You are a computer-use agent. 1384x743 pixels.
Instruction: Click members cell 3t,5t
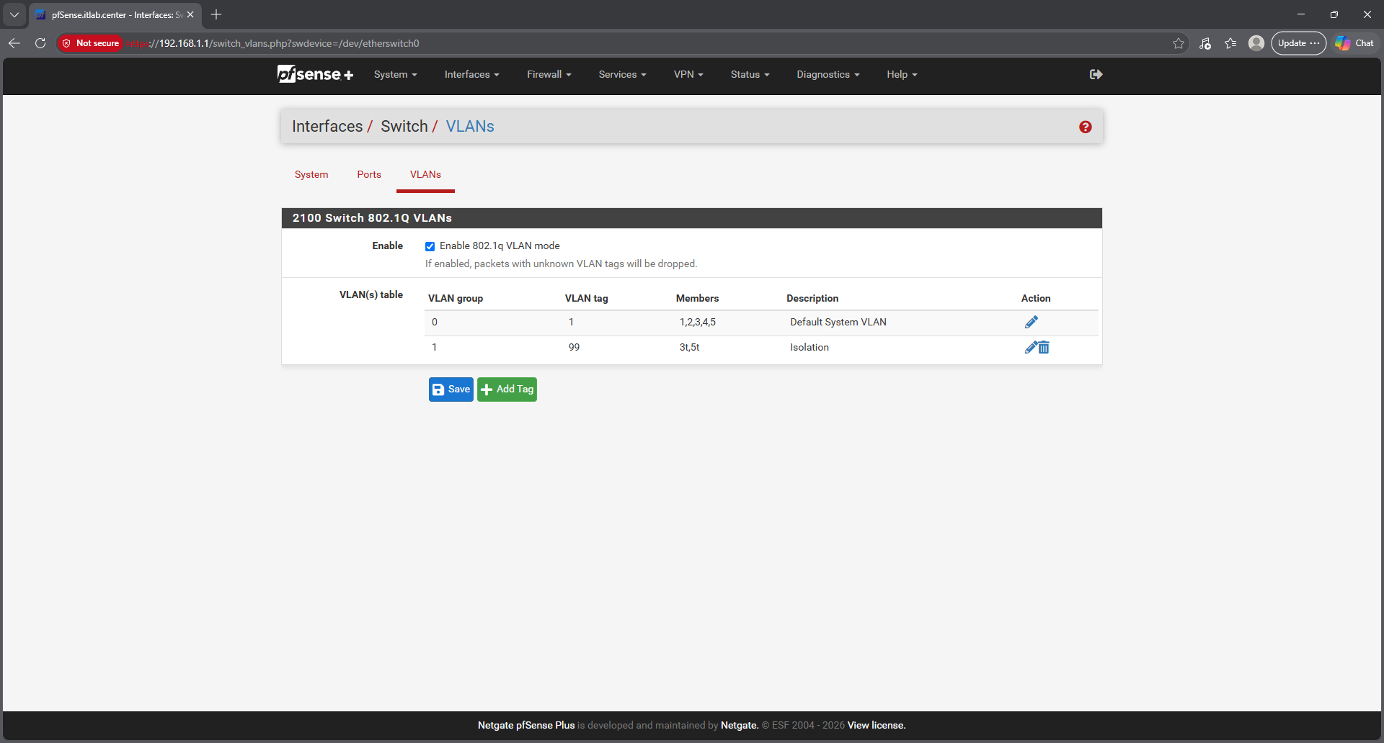point(689,348)
